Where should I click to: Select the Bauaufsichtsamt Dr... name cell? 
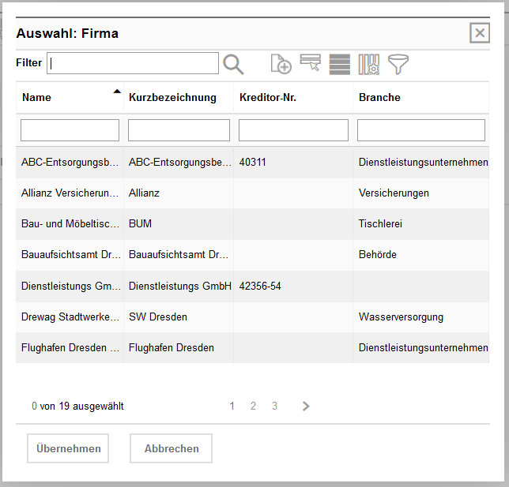click(70, 254)
